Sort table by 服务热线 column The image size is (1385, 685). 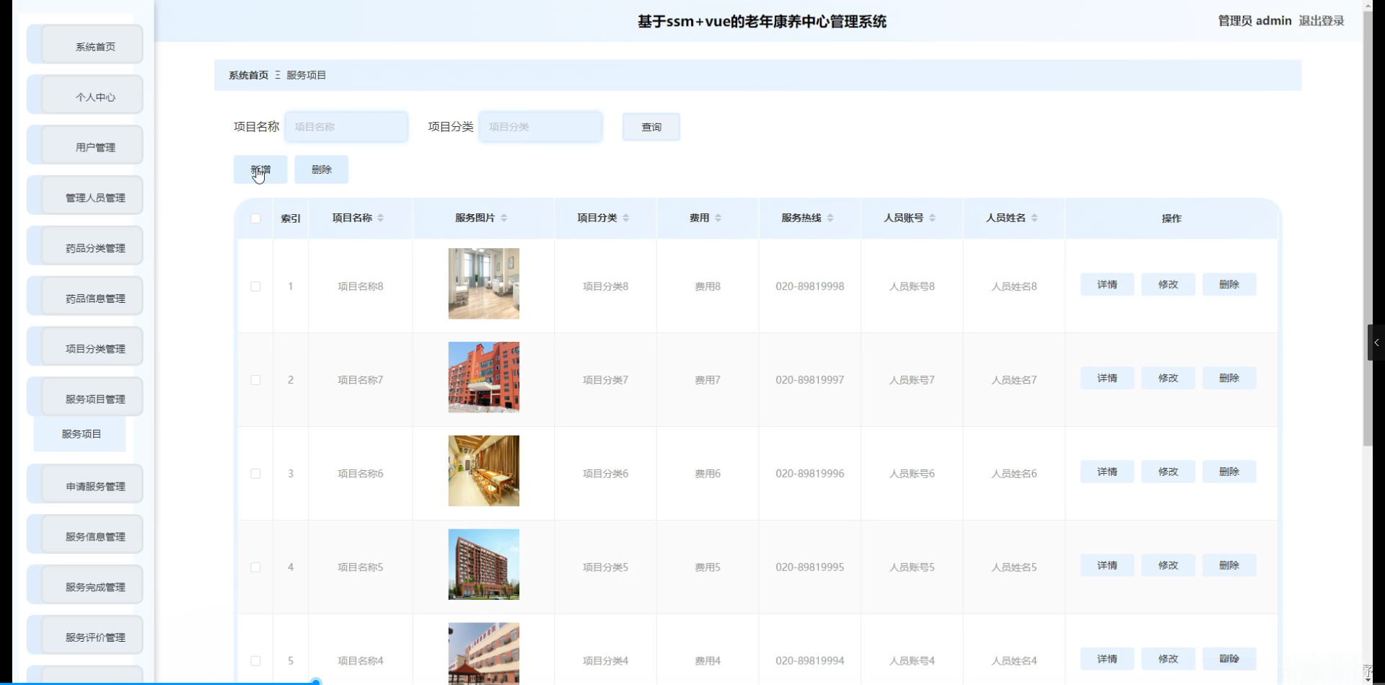point(830,218)
